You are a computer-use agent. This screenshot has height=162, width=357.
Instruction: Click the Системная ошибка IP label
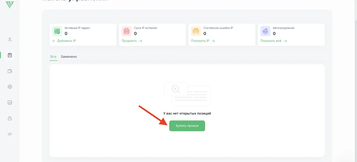pos(218,28)
